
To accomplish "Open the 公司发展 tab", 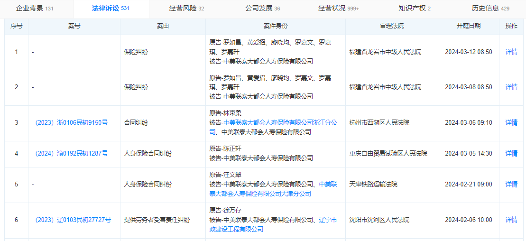I will point(263,9).
